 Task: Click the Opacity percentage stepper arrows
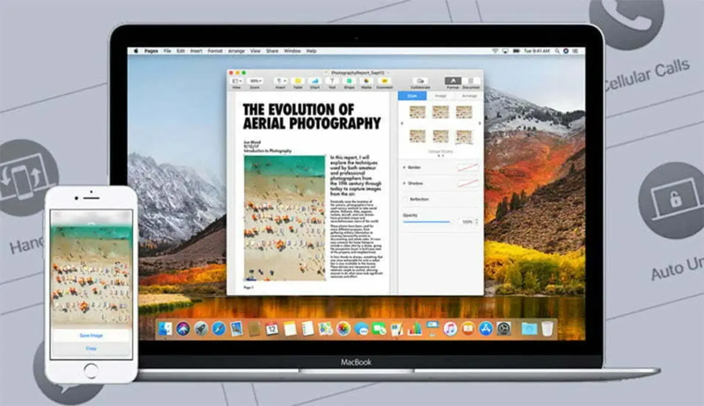[x=477, y=222]
